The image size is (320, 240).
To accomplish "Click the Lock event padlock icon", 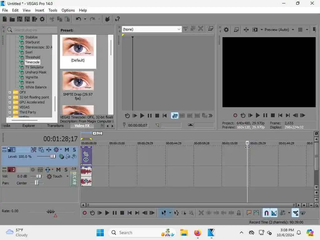I will click(x=238, y=213).
